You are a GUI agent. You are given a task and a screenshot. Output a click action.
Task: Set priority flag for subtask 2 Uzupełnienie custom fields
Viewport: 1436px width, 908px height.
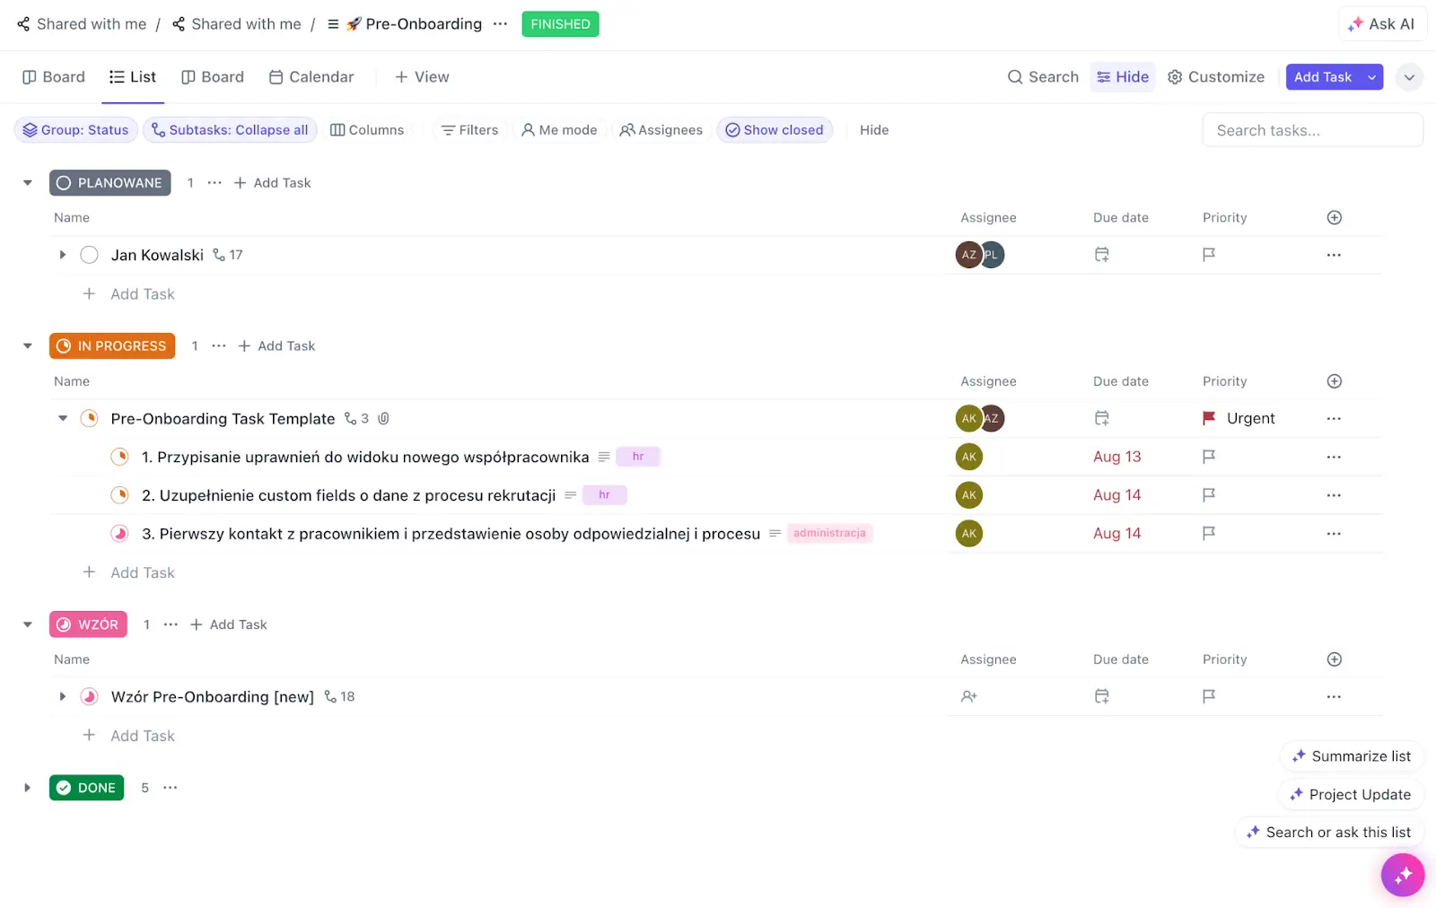(1209, 494)
